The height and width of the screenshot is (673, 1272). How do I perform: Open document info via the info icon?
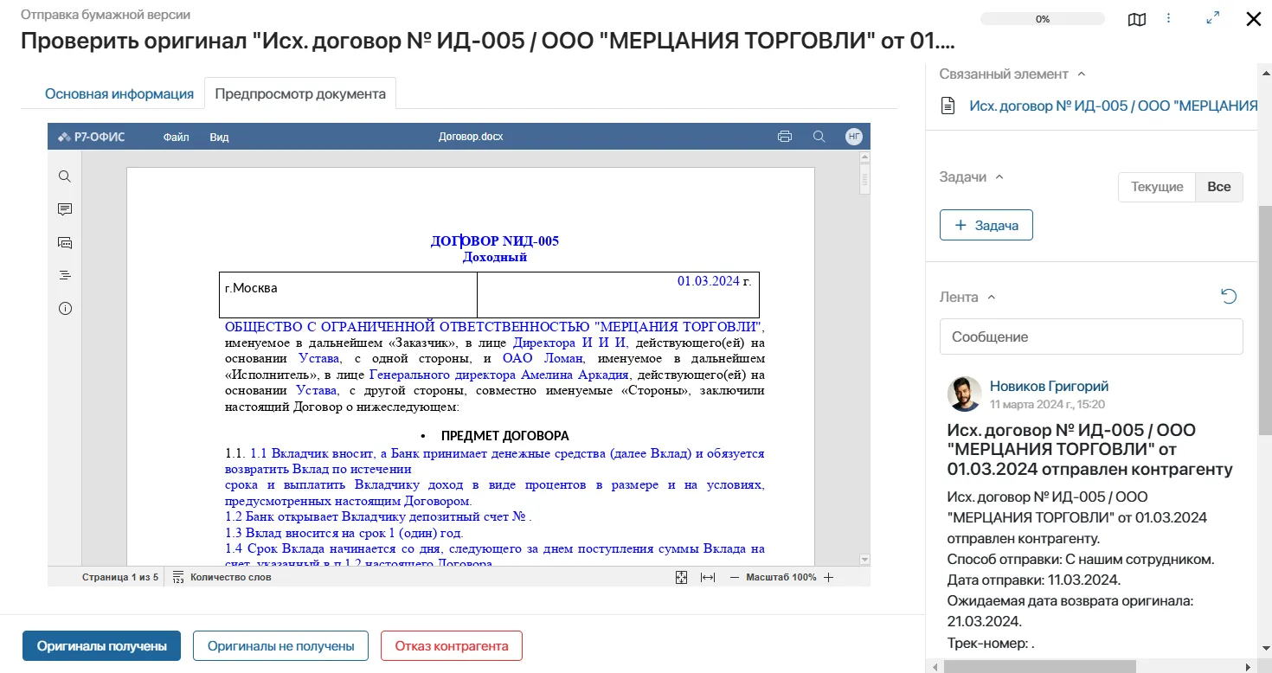click(64, 308)
